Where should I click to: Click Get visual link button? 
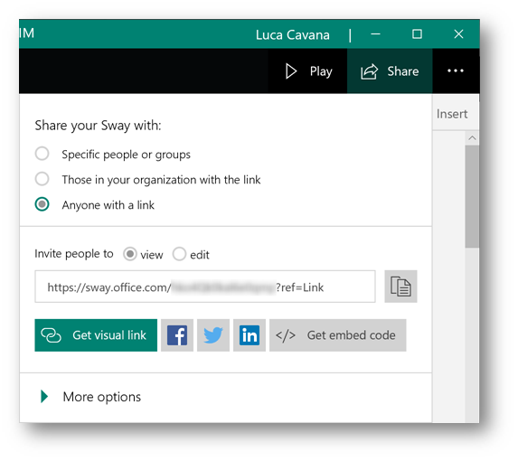(x=96, y=335)
